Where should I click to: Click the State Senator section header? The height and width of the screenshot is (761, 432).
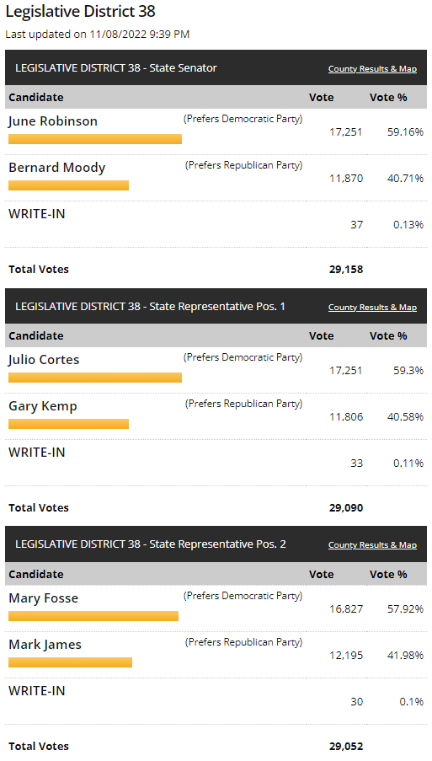pos(116,68)
